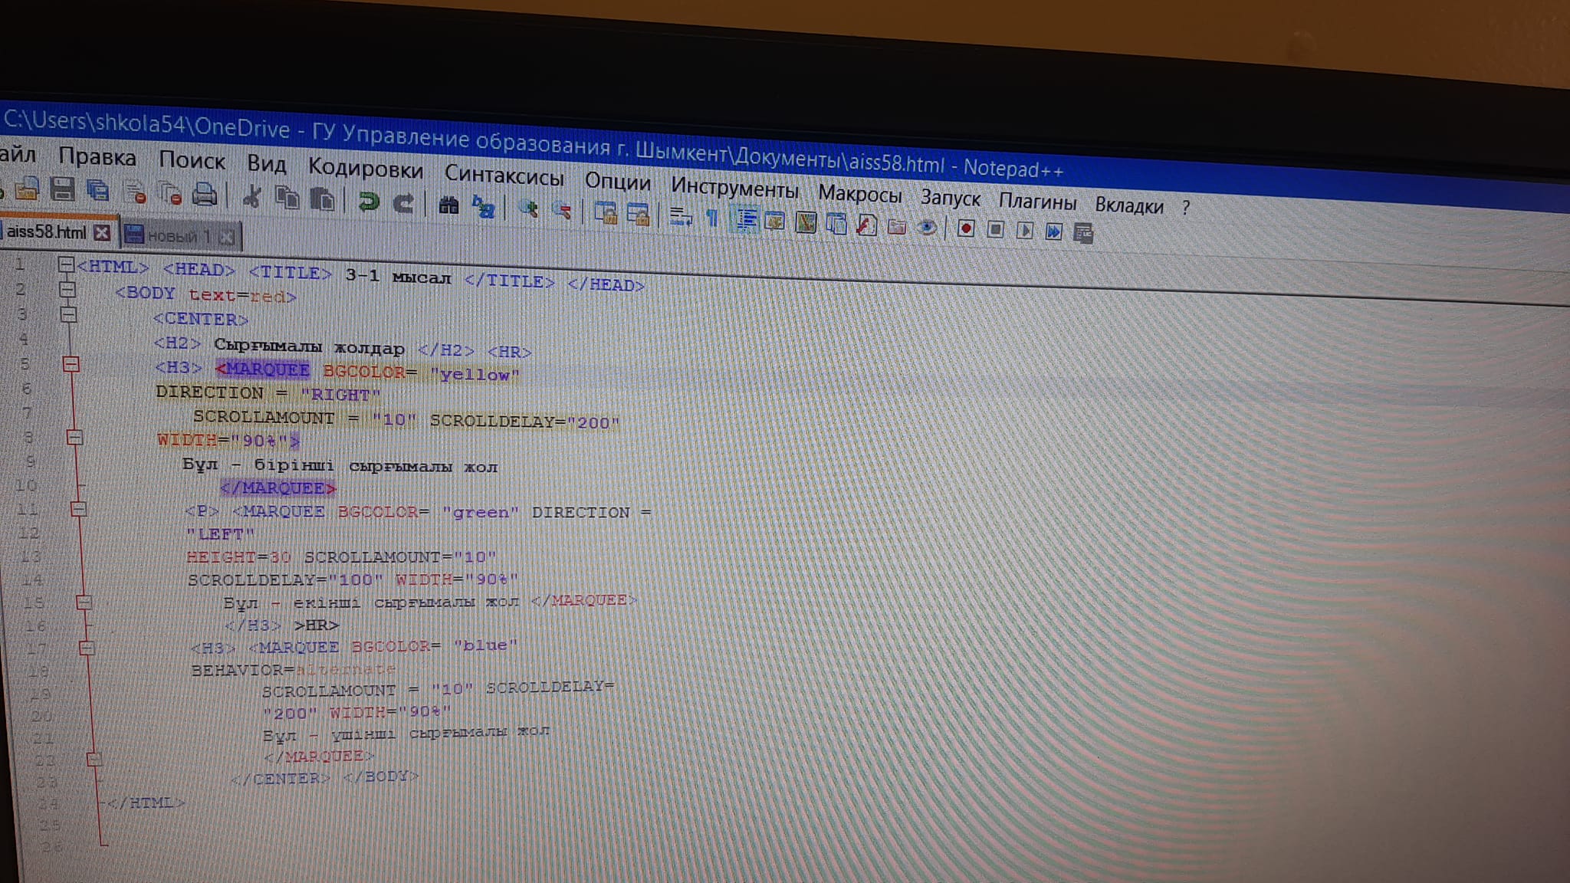The width and height of the screenshot is (1570, 883).
Task: Open the Плагины menu
Action: click(1036, 202)
